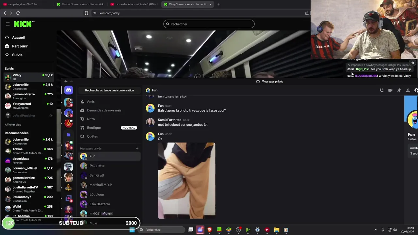
Task: Click the microphone icon in system tray
Action: [383, 230]
